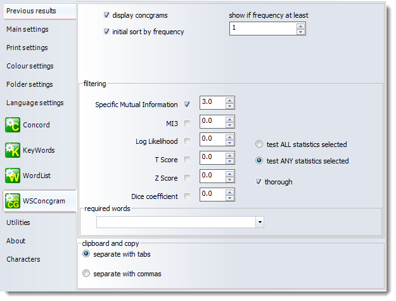
Task: Uncheck initial sort by frequency
Action: pyautogui.click(x=106, y=32)
